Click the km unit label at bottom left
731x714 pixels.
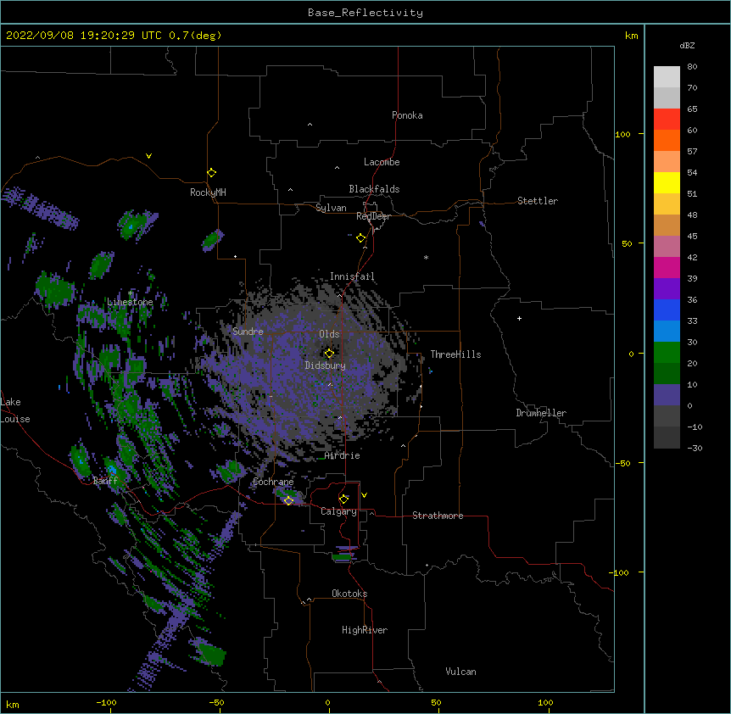13,705
